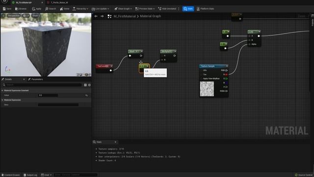This screenshot has width=314, height=177.
Task: Click the Texture Sample RGB output pin
Action: coord(226,70)
